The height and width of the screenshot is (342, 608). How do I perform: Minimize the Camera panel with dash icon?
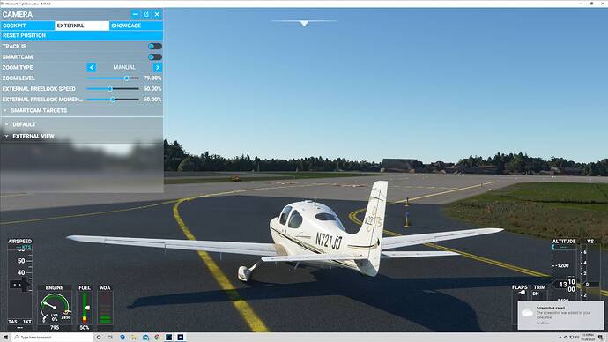(136, 14)
